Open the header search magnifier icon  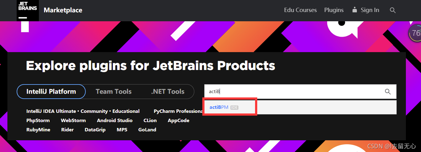pyautogui.click(x=393, y=10)
